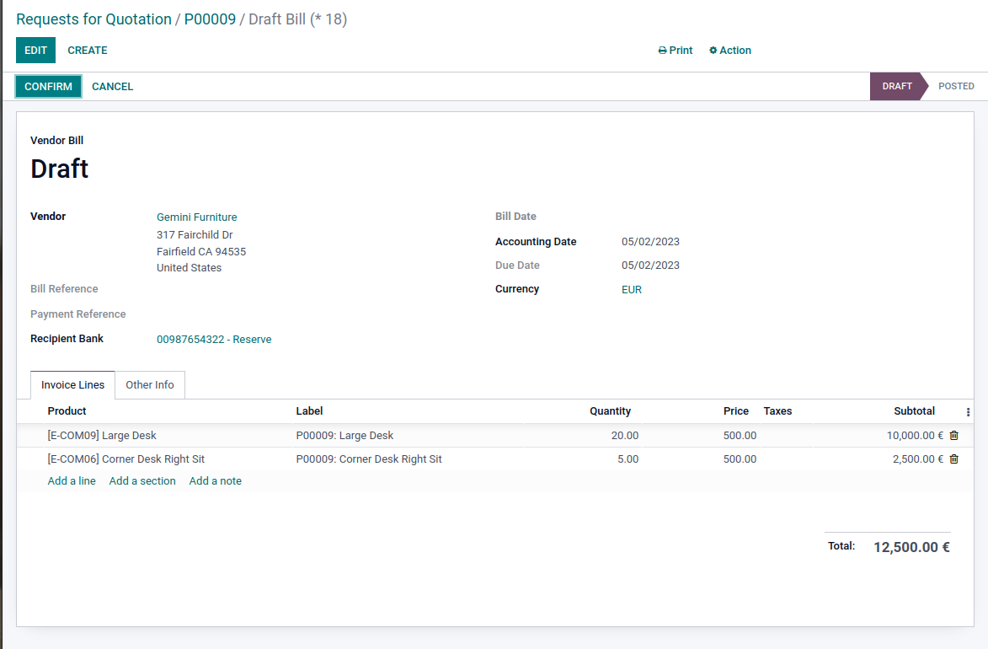Image resolution: width=988 pixels, height=649 pixels.
Task: Open the Action menu
Action: (x=729, y=51)
